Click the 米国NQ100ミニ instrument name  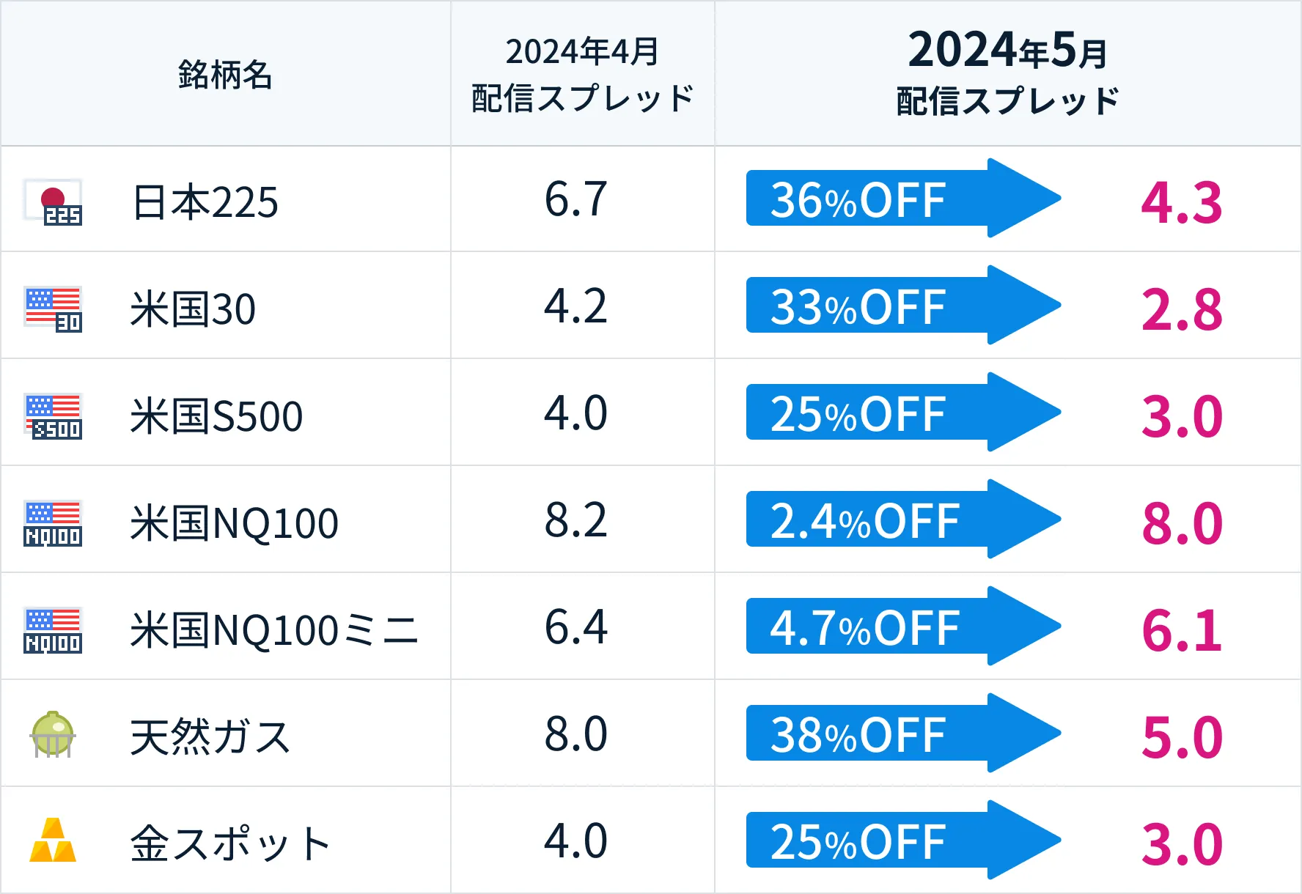coord(274,630)
